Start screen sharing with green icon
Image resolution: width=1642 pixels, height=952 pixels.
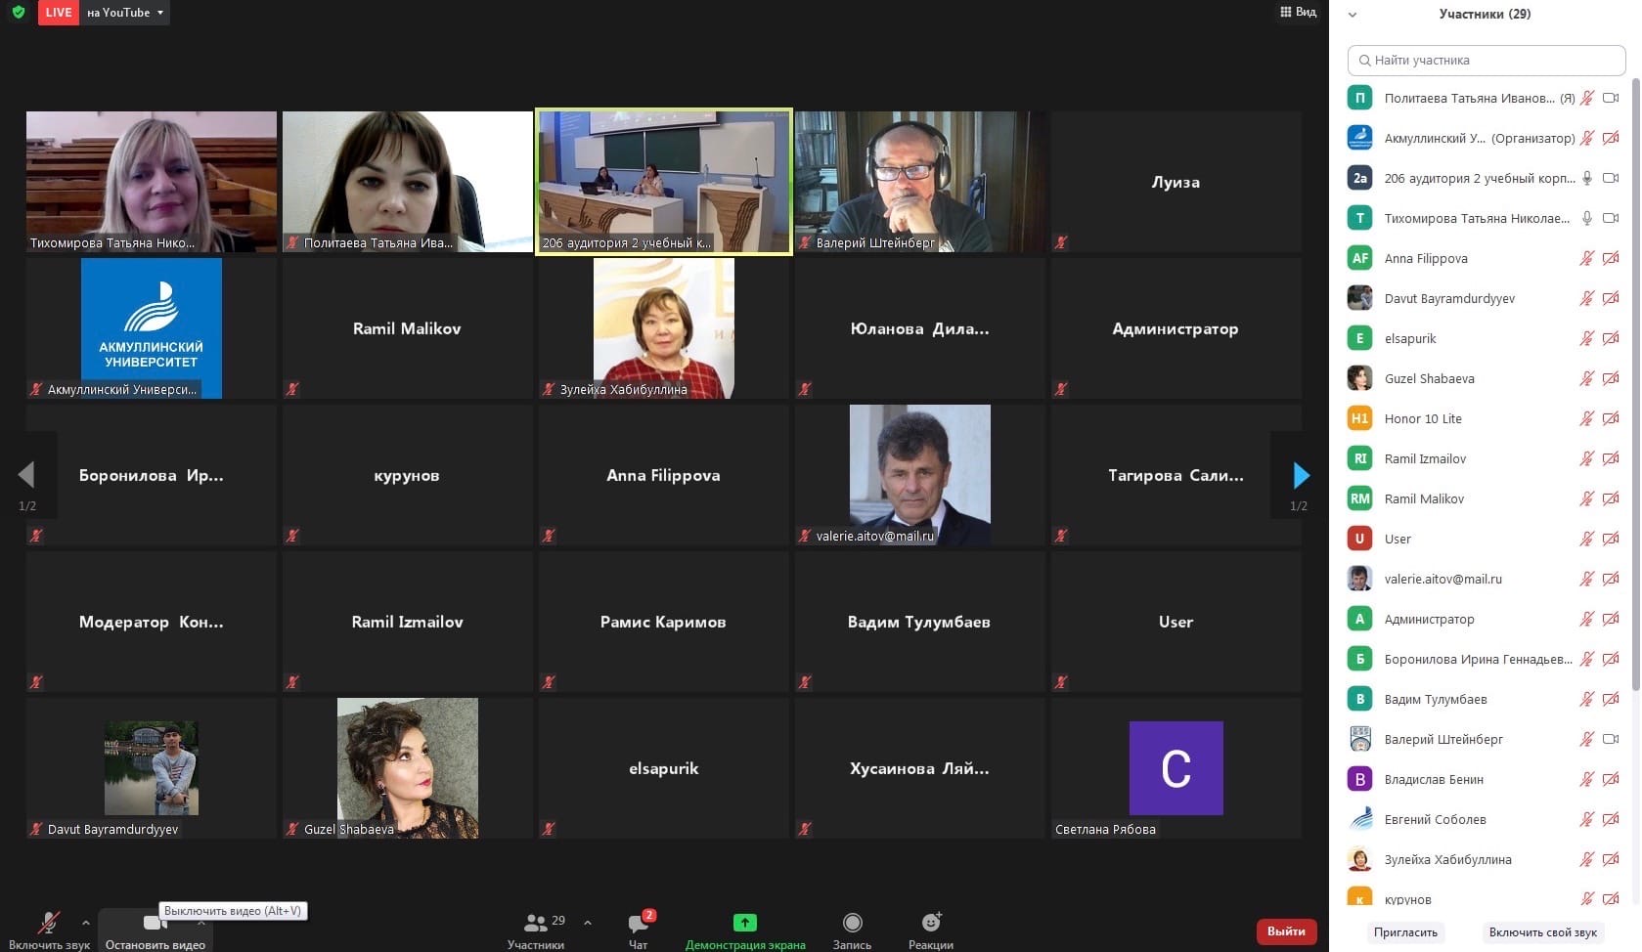[744, 923]
